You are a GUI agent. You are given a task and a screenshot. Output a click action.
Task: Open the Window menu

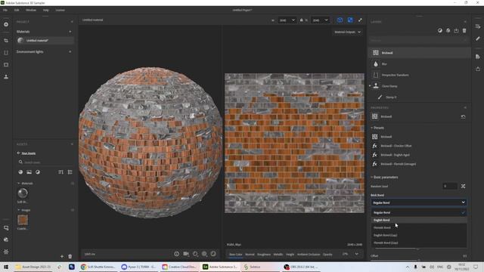31,10
